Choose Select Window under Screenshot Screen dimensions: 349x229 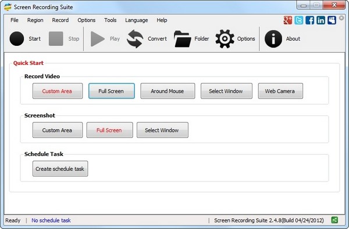tap(162, 130)
